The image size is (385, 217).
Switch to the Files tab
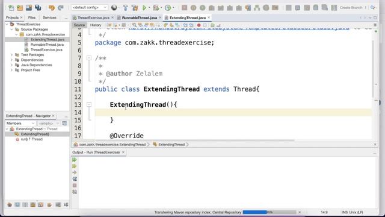click(x=32, y=17)
